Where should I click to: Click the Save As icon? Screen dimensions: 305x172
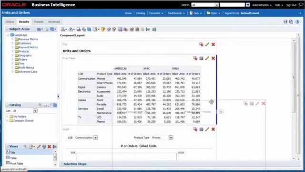pos(291,21)
